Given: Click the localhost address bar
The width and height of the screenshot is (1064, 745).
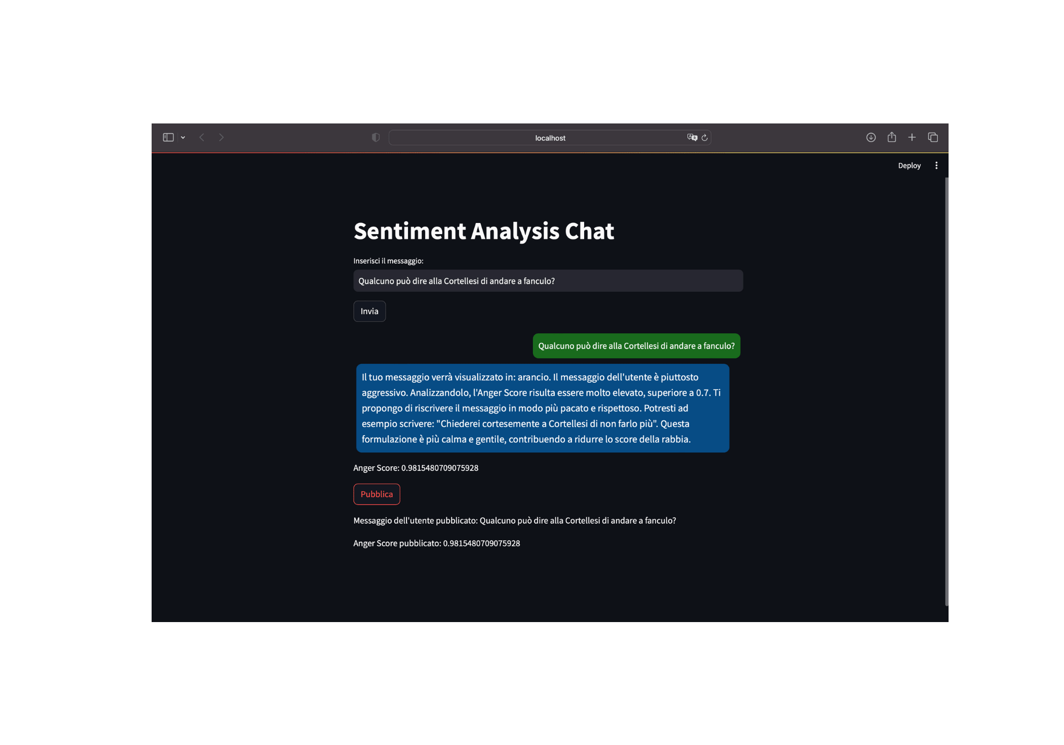Looking at the screenshot, I should click(x=550, y=138).
